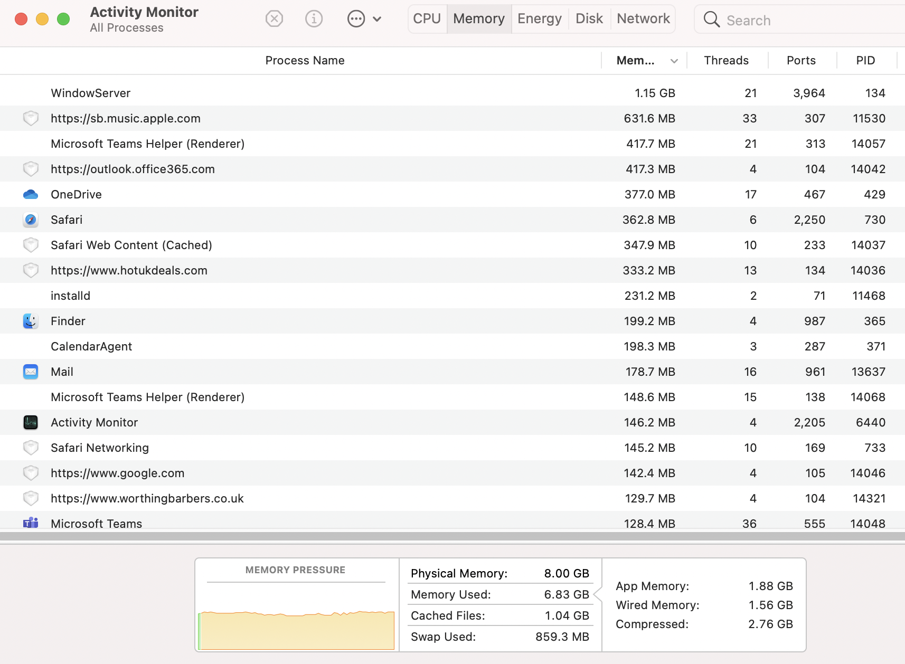Sort by the Threads column header
The width and height of the screenshot is (905, 664).
pos(726,61)
